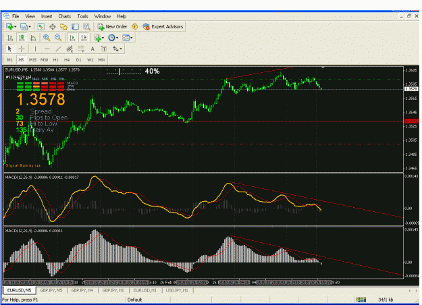Click the chart window icon beside File
Screen dimensions: 422x305
[7, 16]
